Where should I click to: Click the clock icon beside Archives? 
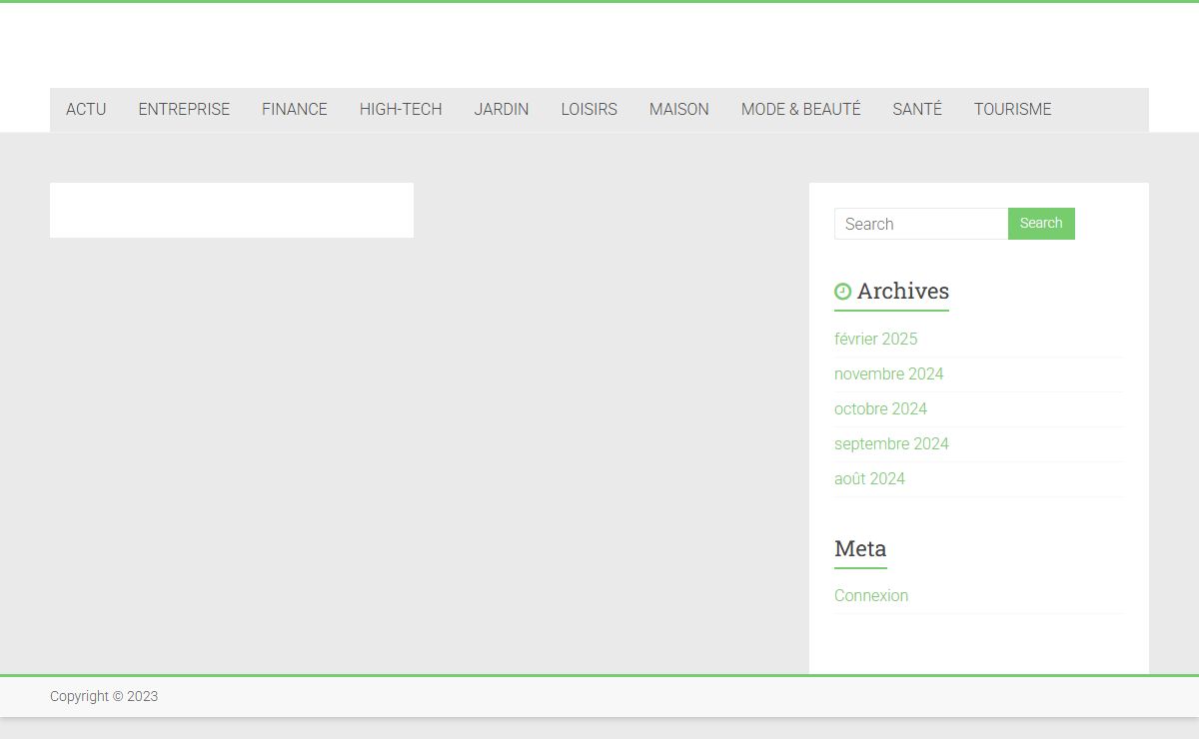pos(842,292)
